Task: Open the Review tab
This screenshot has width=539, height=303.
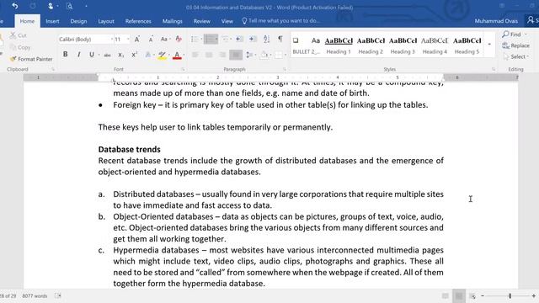Action: pyautogui.click(x=202, y=21)
